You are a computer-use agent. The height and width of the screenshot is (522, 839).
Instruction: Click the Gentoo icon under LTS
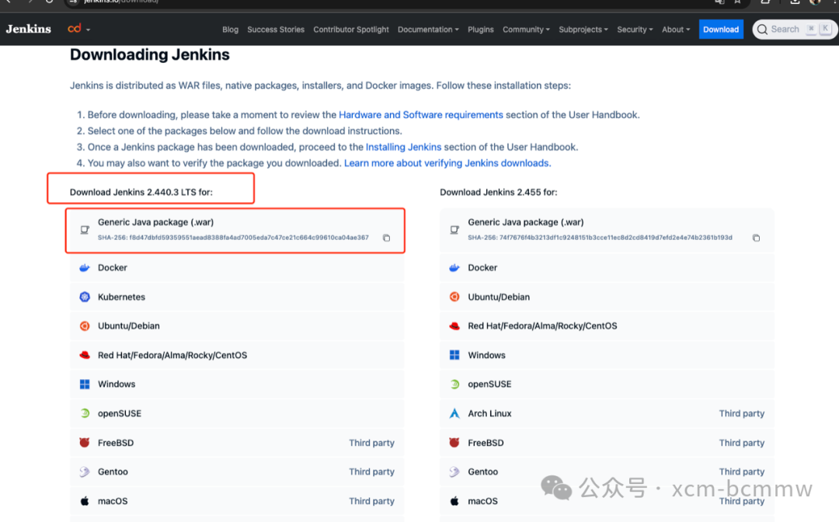[85, 472]
